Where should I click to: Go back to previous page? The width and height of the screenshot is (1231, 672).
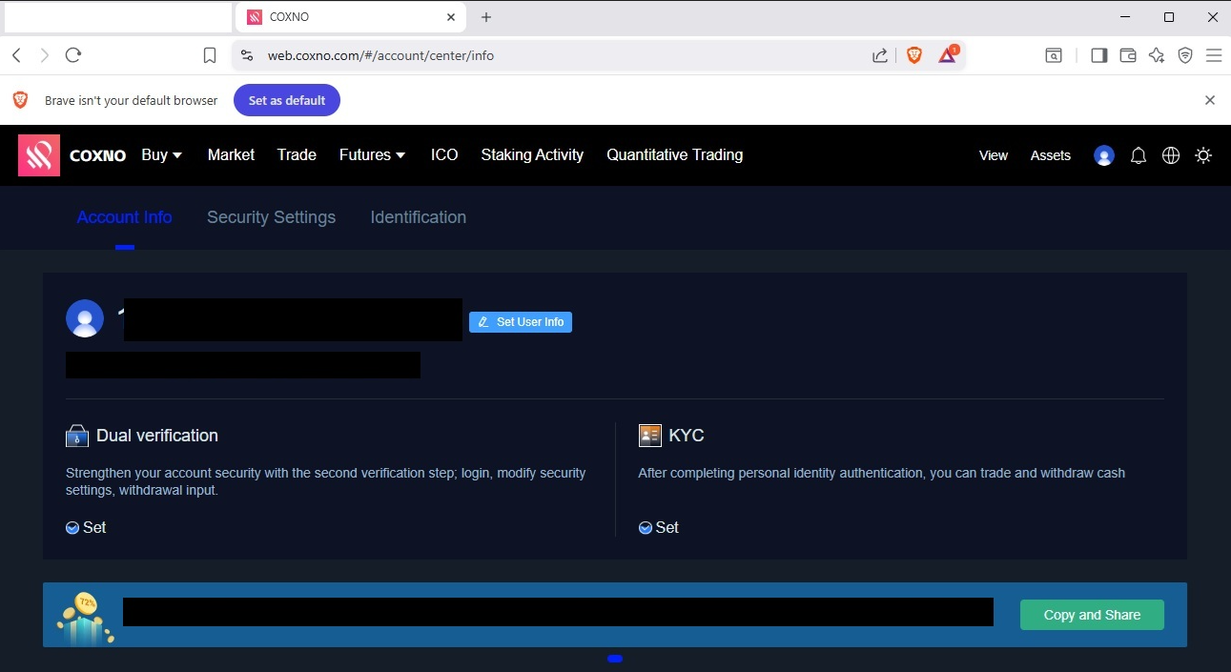coord(16,55)
